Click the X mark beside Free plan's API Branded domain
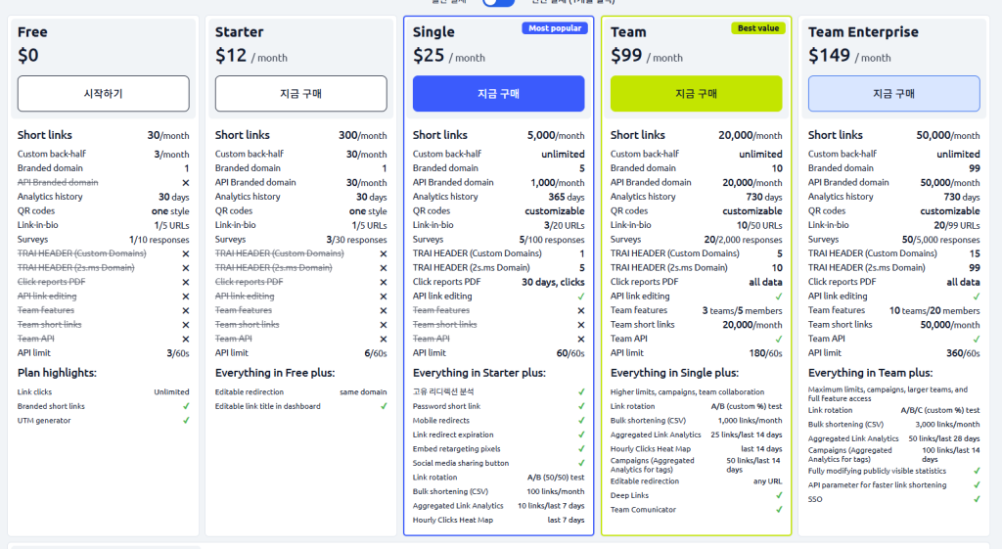 [186, 183]
